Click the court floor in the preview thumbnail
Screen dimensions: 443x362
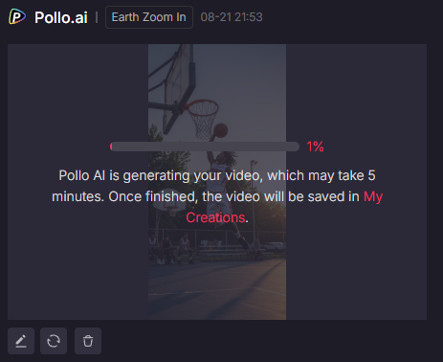click(217, 289)
